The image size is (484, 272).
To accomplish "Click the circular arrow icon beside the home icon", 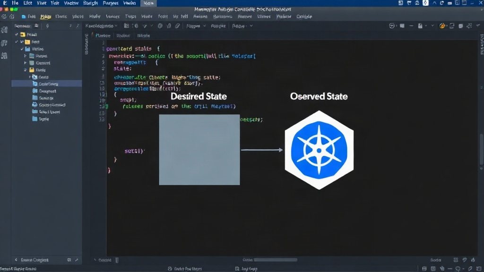I will 4,17.
